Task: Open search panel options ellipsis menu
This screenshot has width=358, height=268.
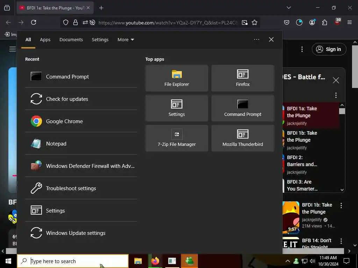Action: [257, 40]
